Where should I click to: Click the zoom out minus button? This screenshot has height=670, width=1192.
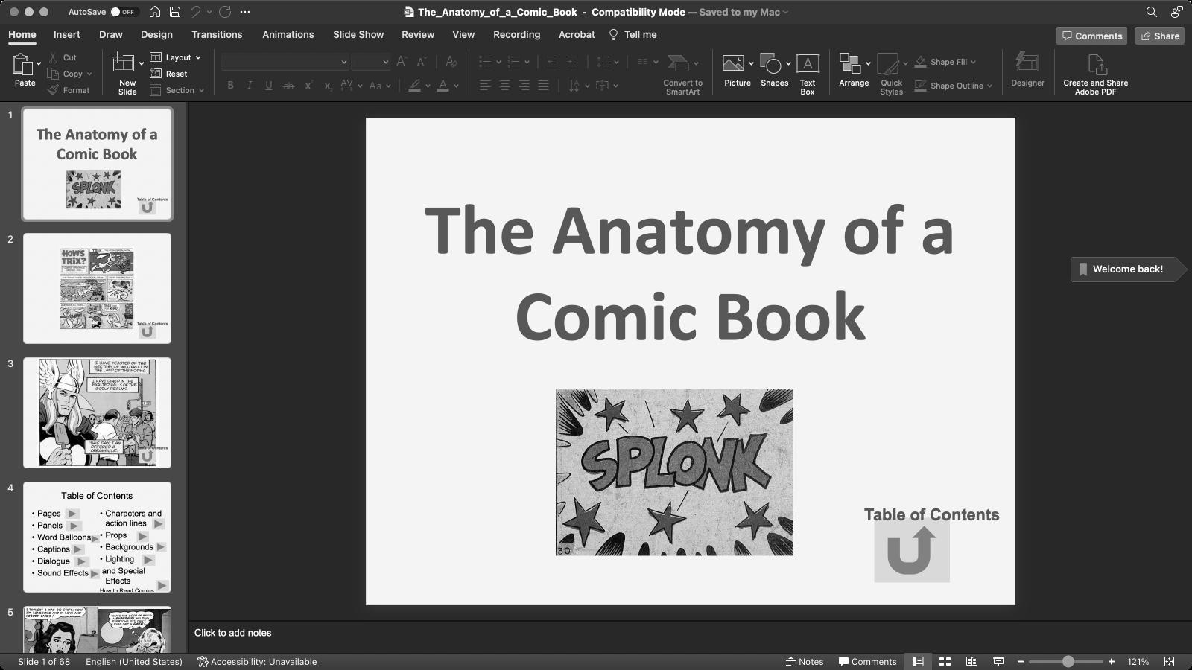(x=1021, y=661)
